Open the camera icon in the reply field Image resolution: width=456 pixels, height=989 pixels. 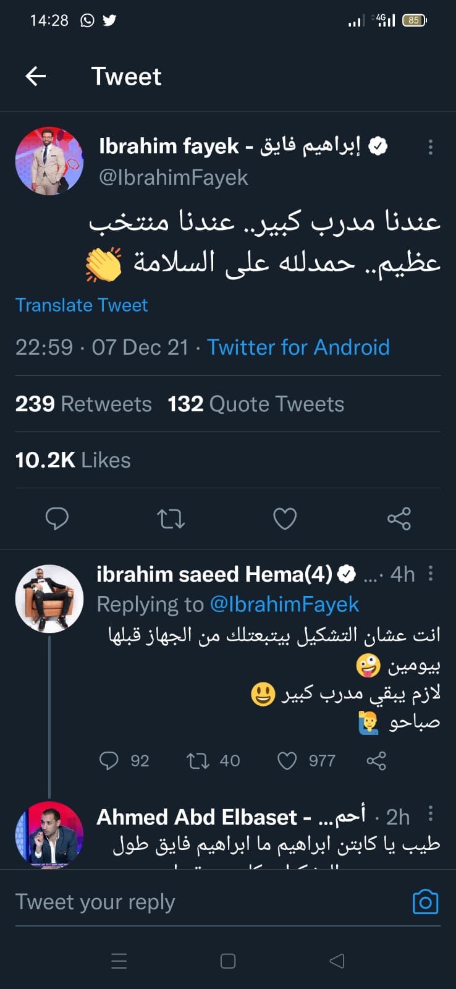tap(425, 902)
